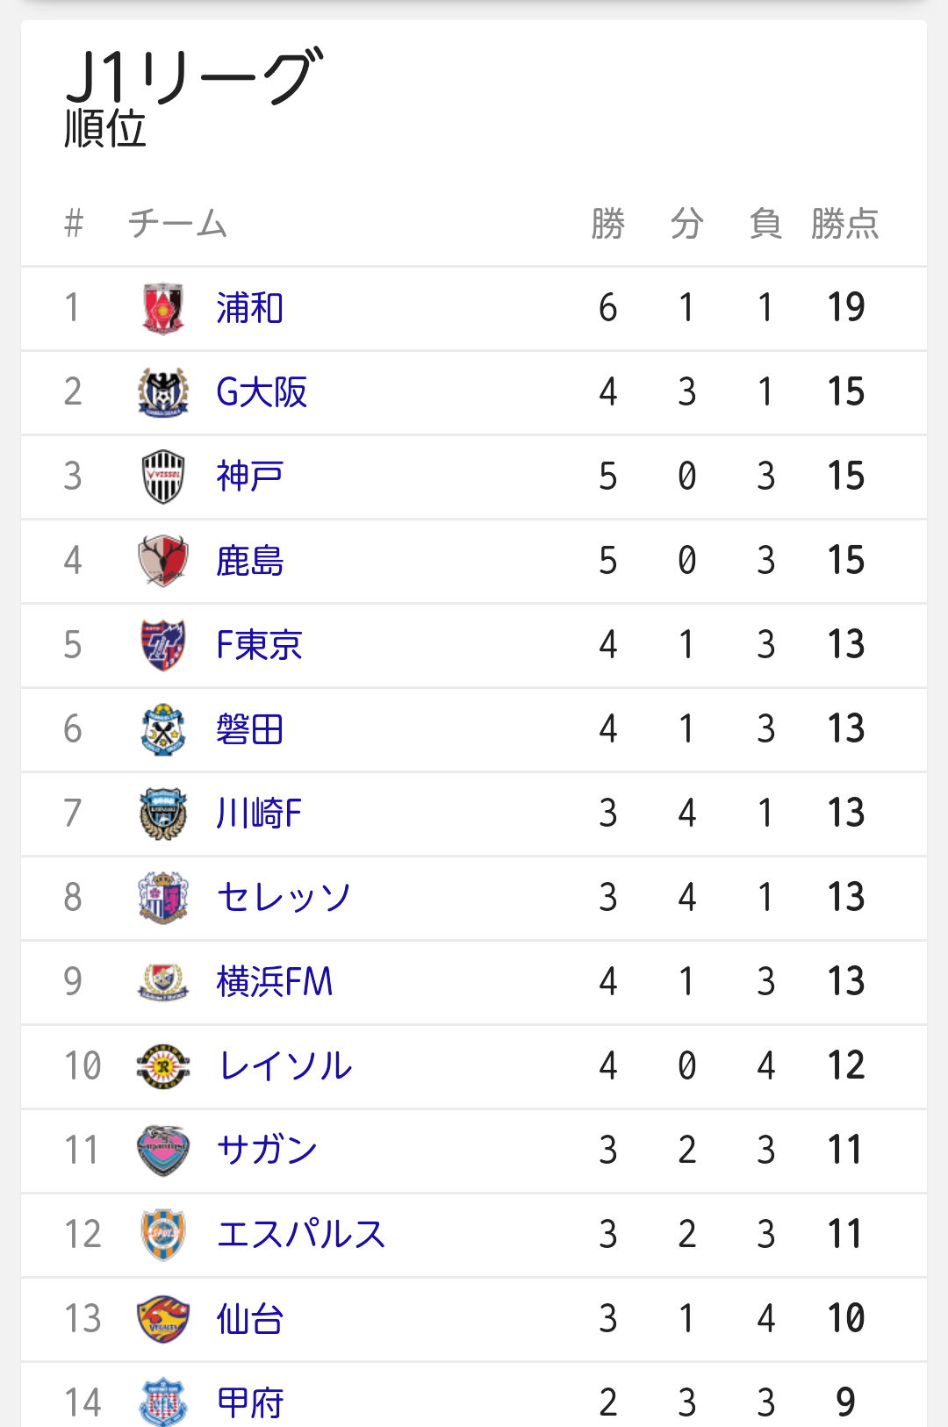Select the レイソル team name

tap(284, 1066)
